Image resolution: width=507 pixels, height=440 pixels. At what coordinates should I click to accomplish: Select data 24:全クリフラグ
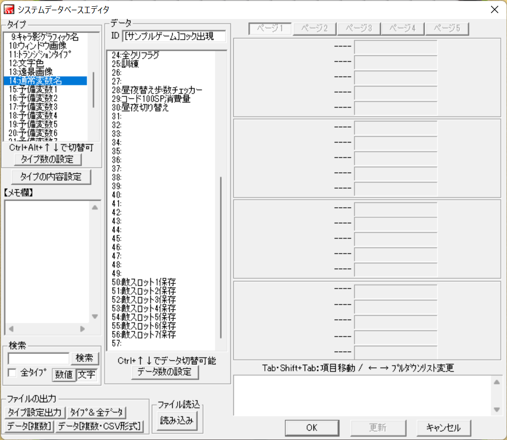coord(161,55)
